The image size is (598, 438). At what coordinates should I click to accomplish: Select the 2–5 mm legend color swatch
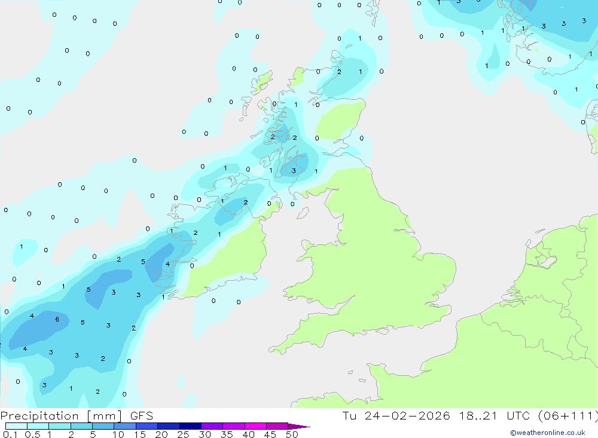point(81,426)
